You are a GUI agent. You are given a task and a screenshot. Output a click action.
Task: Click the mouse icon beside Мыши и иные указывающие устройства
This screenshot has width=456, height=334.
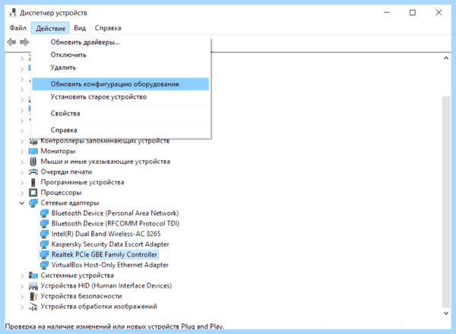33,162
